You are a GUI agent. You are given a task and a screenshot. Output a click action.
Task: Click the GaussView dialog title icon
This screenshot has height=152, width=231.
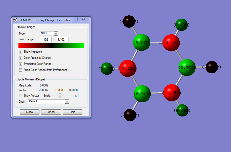click(15, 20)
